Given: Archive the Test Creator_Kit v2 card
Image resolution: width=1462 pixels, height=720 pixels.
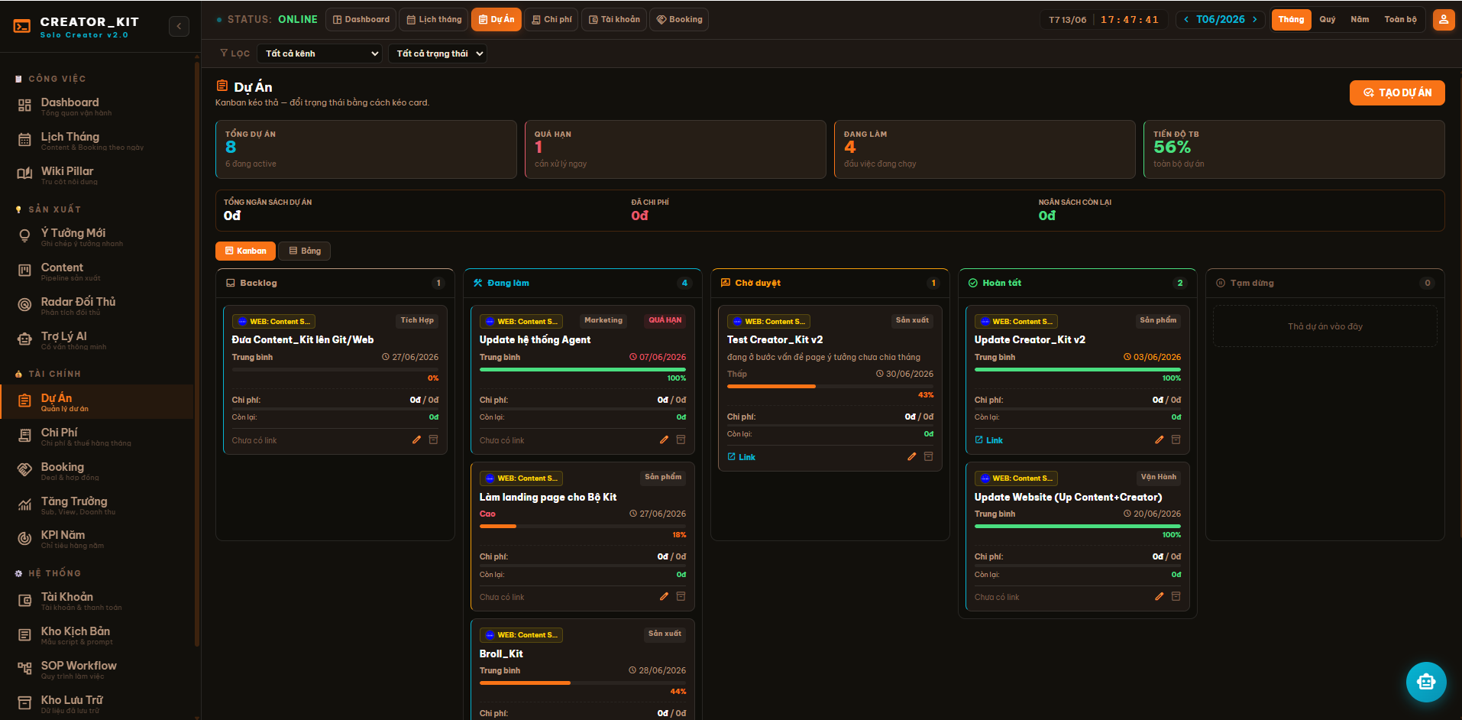Looking at the screenshot, I should 928,456.
